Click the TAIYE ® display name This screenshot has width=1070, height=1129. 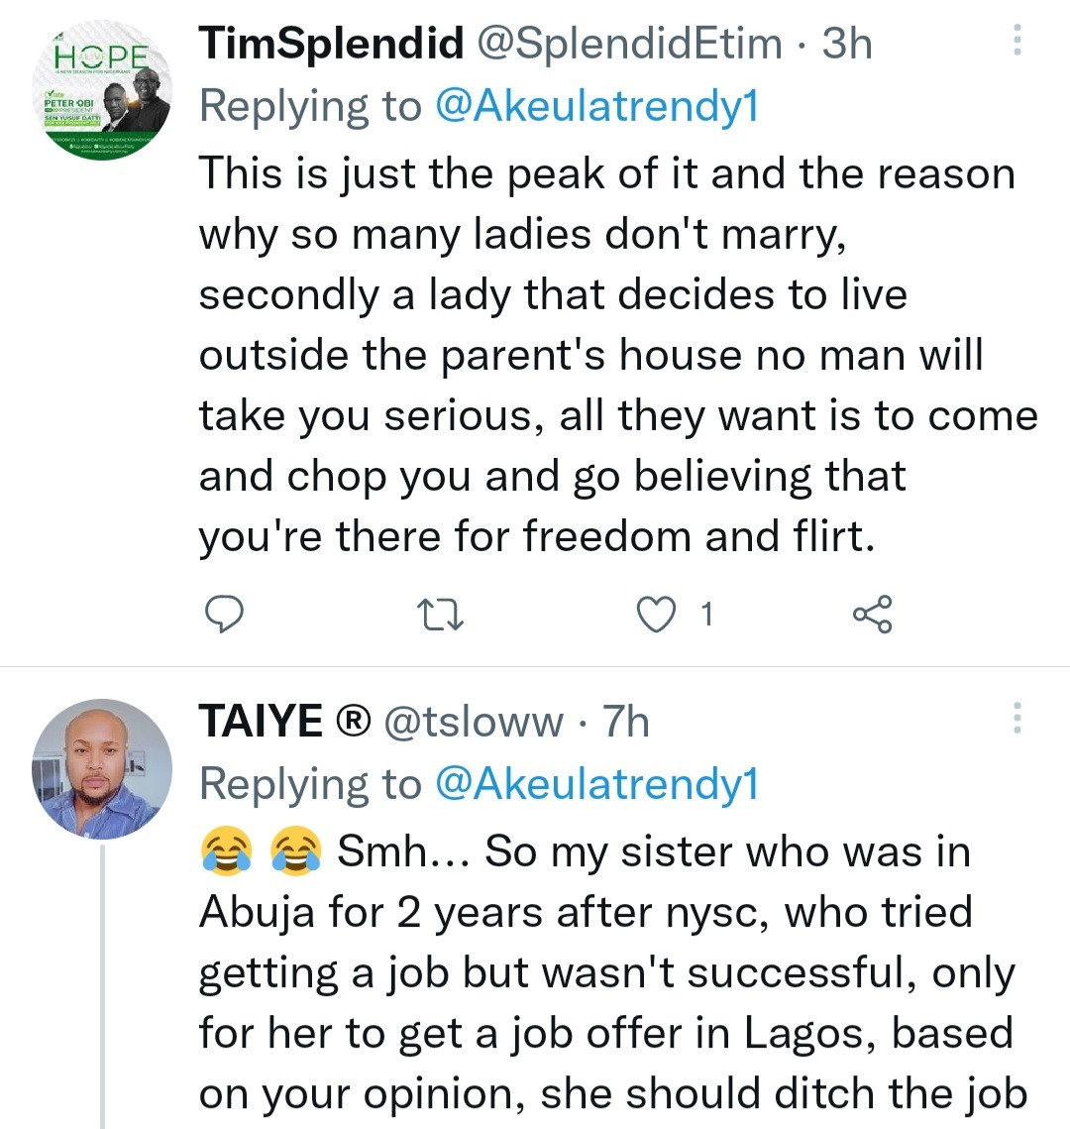[283, 723]
